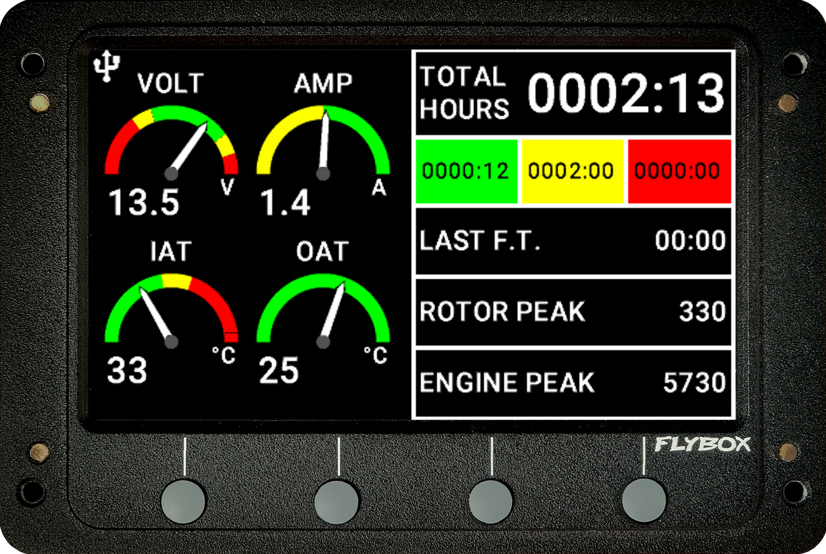Select the ENGINE PEAK row

[x=573, y=383]
